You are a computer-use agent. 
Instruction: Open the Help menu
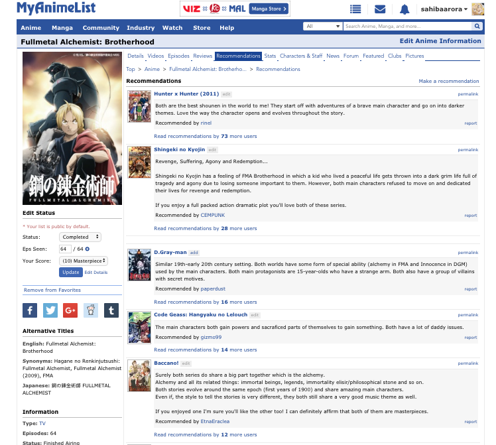tap(227, 28)
